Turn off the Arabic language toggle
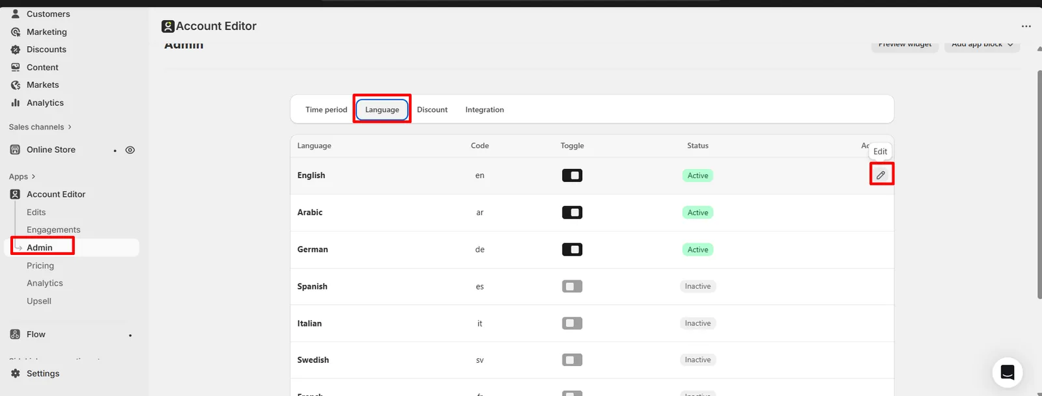This screenshot has height=396, width=1042. [572, 213]
